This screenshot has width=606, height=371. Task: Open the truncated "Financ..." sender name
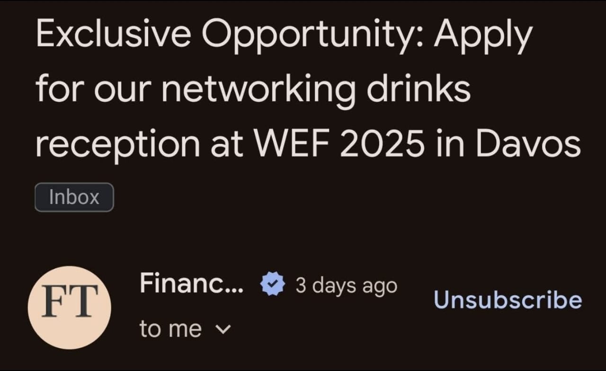click(x=191, y=284)
